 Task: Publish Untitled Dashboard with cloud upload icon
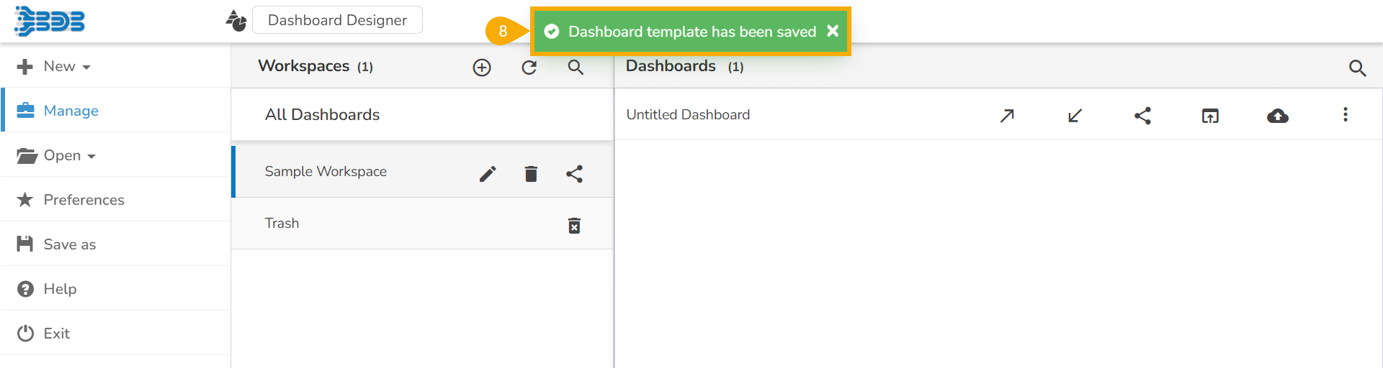click(1278, 116)
